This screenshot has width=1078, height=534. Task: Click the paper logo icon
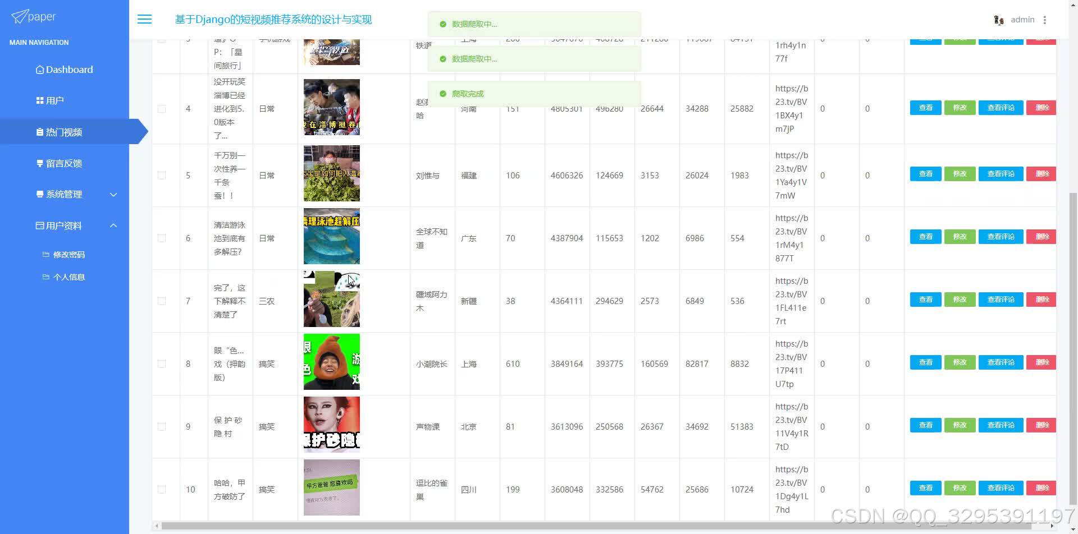pos(19,17)
